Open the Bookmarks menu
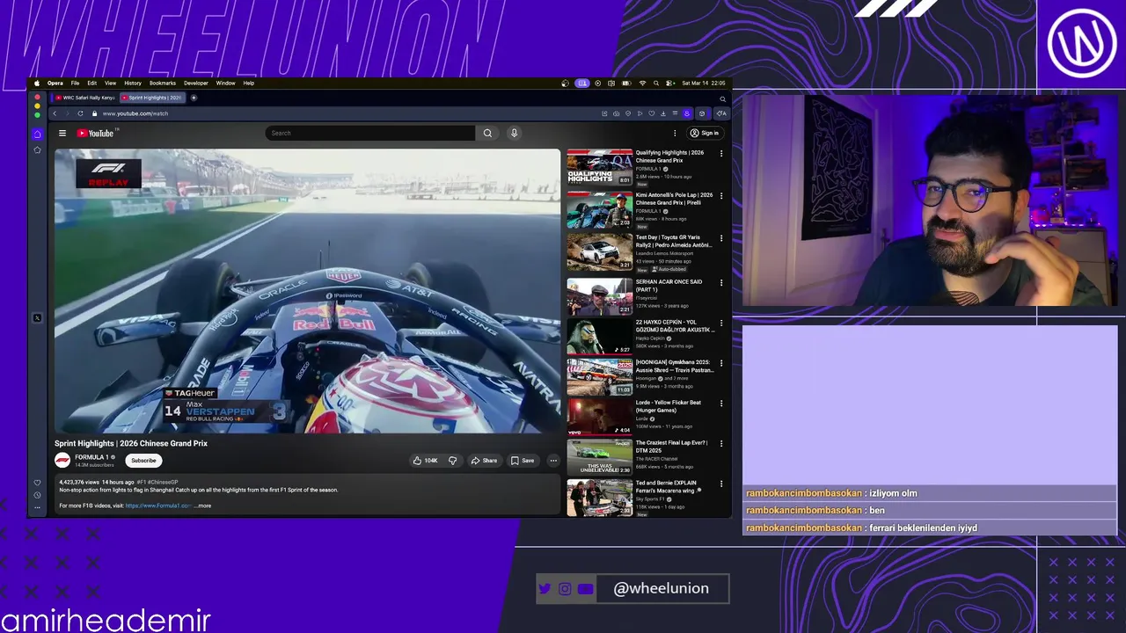Viewport: 1126px width, 633px height. (x=162, y=84)
